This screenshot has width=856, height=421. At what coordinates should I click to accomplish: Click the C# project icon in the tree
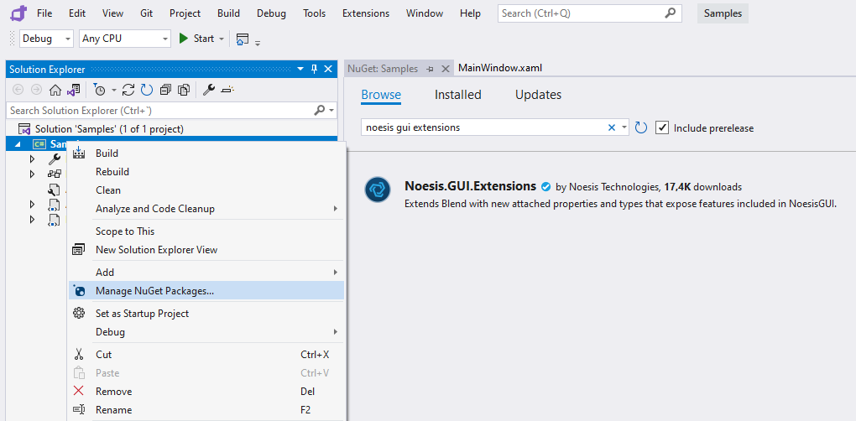39,144
